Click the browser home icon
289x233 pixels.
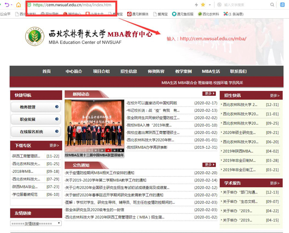click(x=18, y=5)
